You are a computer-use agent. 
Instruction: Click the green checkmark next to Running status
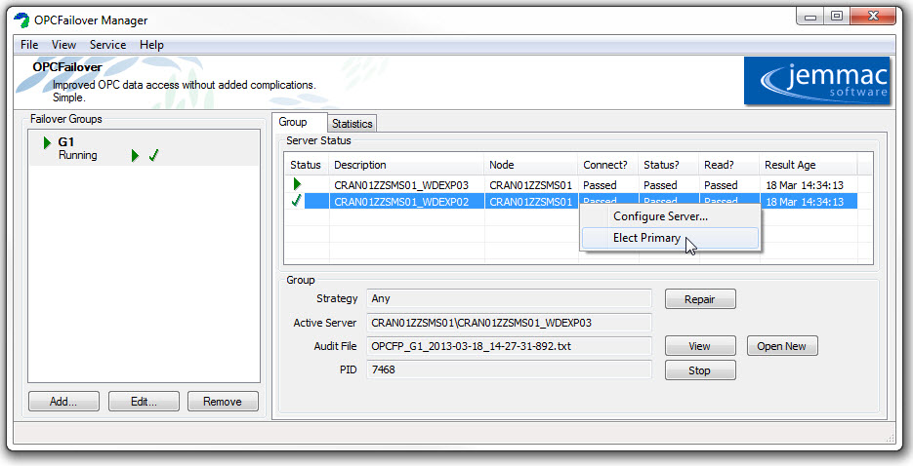coord(153,155)
